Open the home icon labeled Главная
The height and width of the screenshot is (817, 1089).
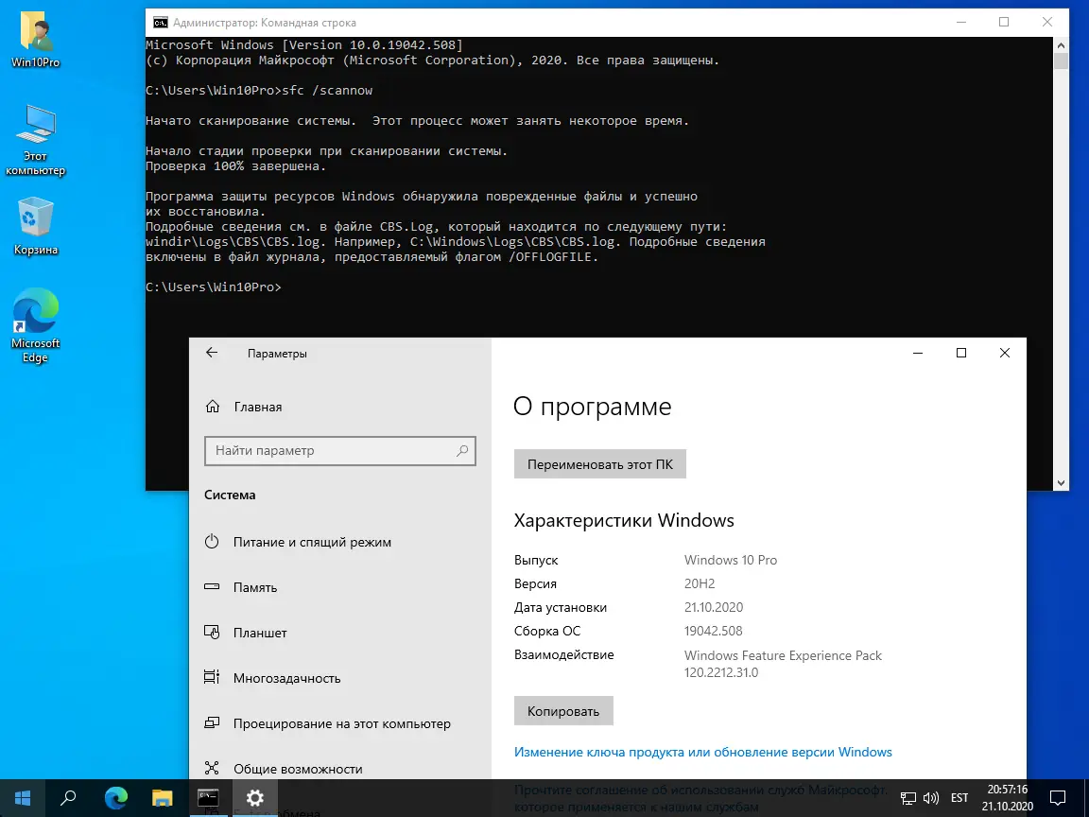pos(255,407)
